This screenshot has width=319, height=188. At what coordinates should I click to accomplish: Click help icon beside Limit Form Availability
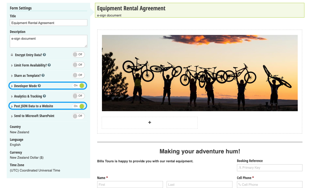[49, 65]
